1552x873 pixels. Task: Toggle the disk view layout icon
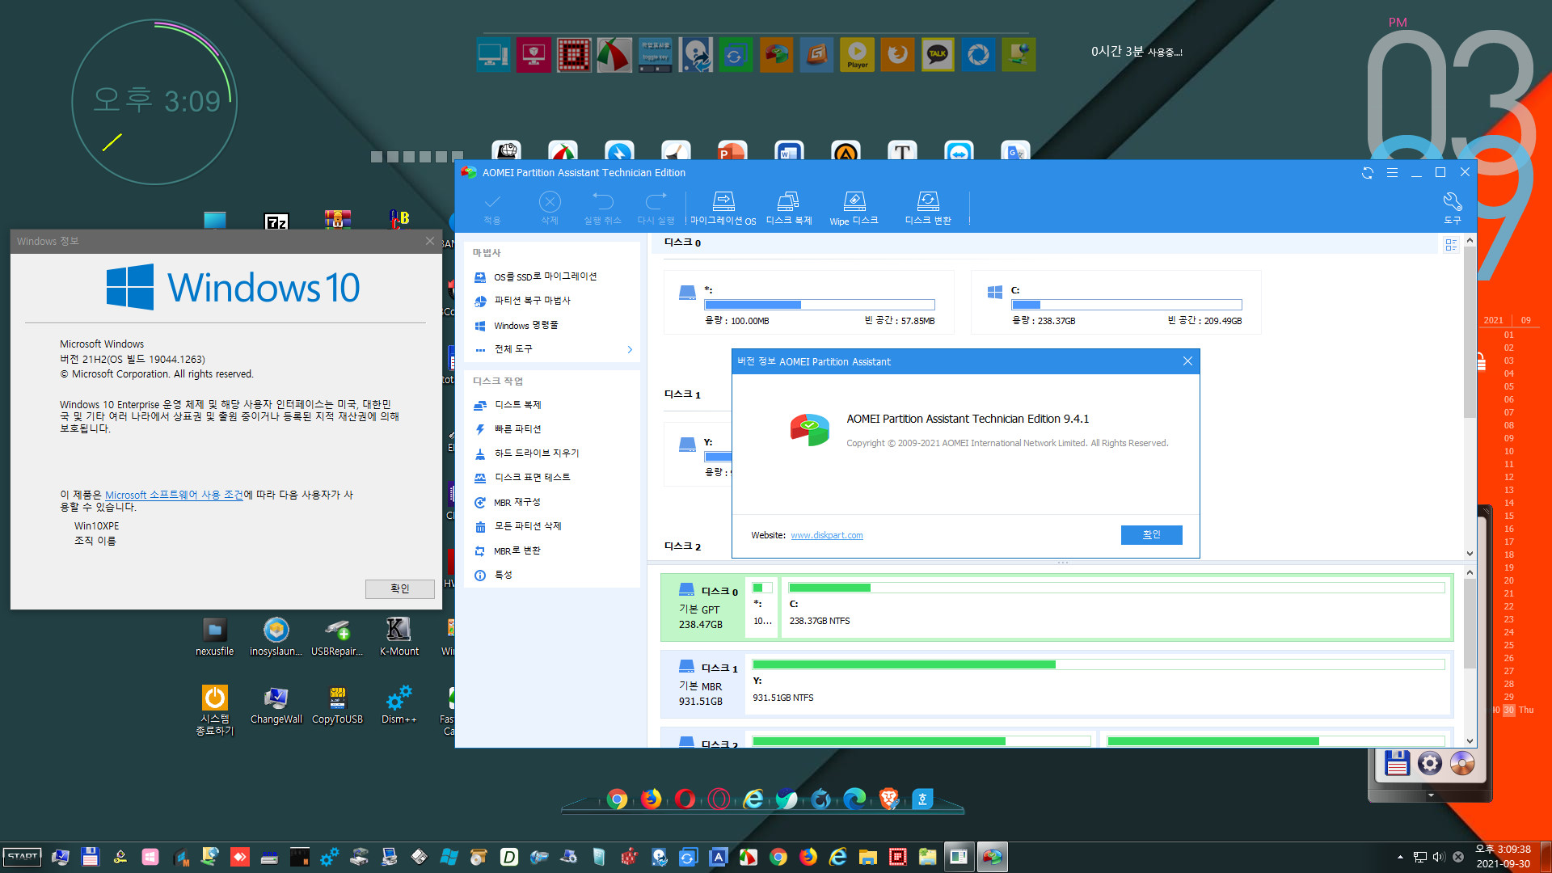[x=1451, y=245]
